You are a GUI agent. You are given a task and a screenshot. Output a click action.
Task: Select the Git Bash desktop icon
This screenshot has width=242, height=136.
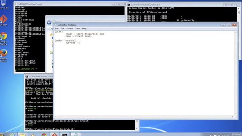(x=4, y=20)
